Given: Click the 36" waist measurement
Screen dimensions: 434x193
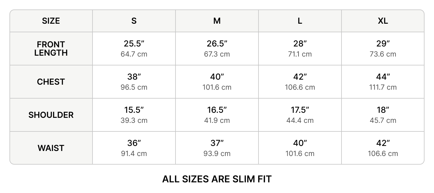Looking at the screenshot, I should point(134,143).
